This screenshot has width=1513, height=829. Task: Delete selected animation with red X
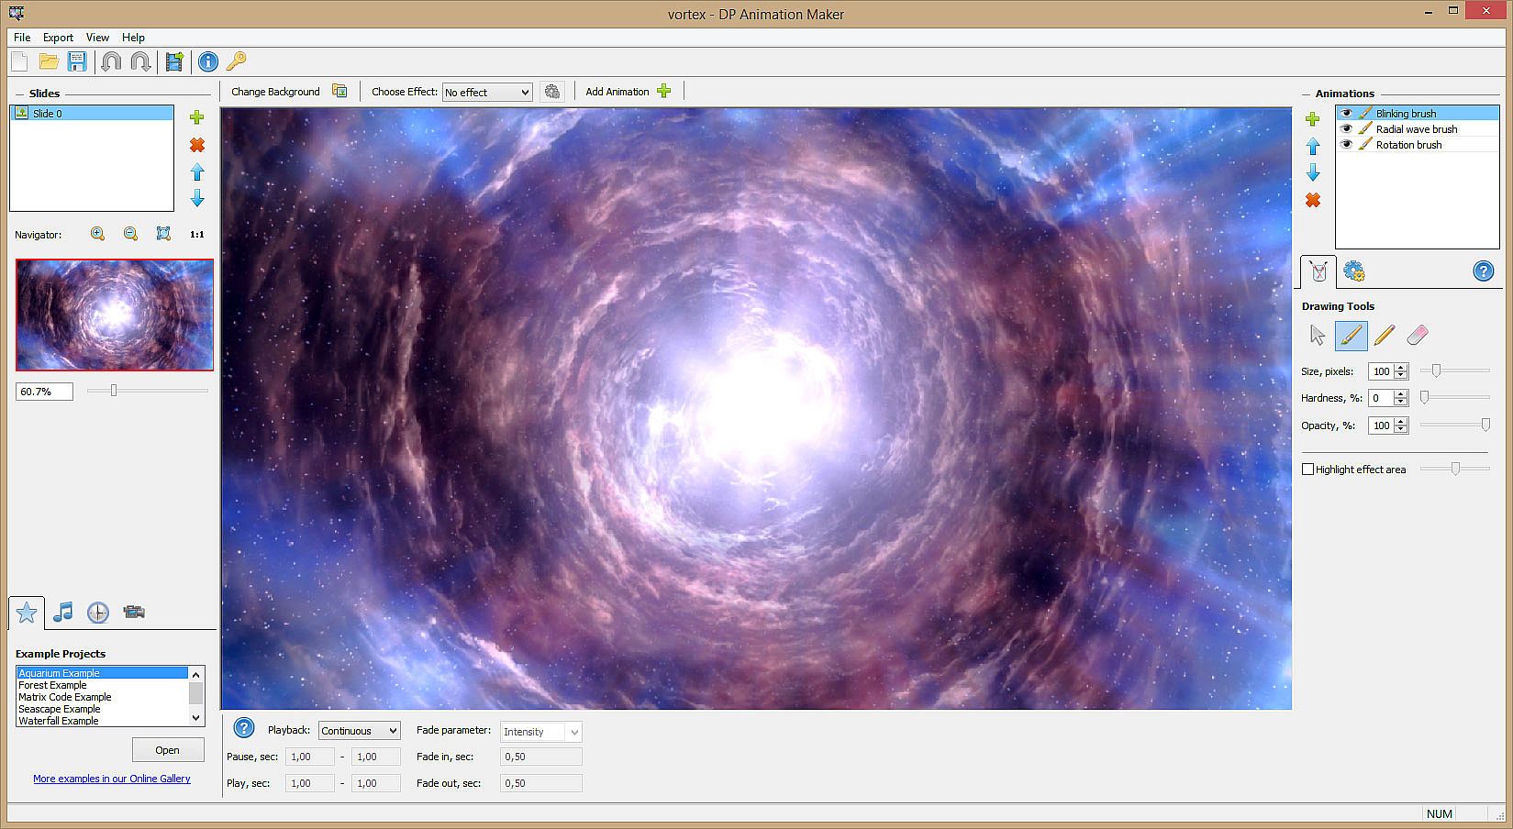pyautogui.click(x=1313, y=200)
